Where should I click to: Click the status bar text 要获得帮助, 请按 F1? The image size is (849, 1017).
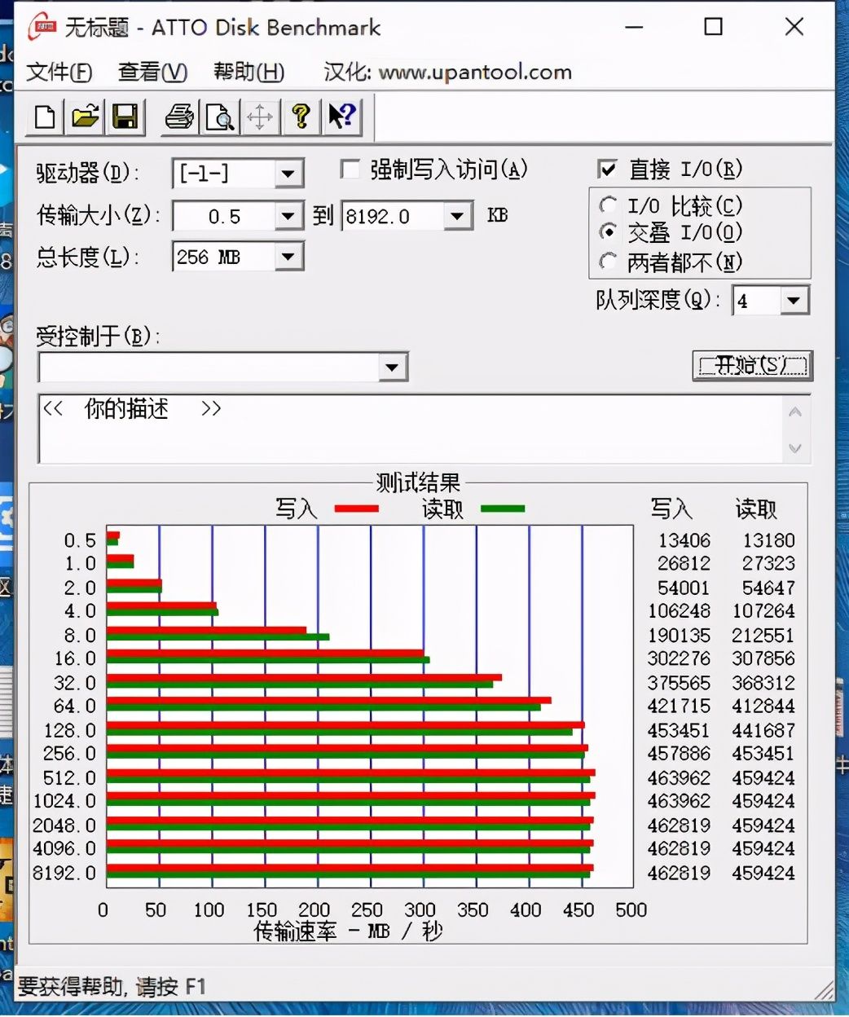[x=112, y=988]
